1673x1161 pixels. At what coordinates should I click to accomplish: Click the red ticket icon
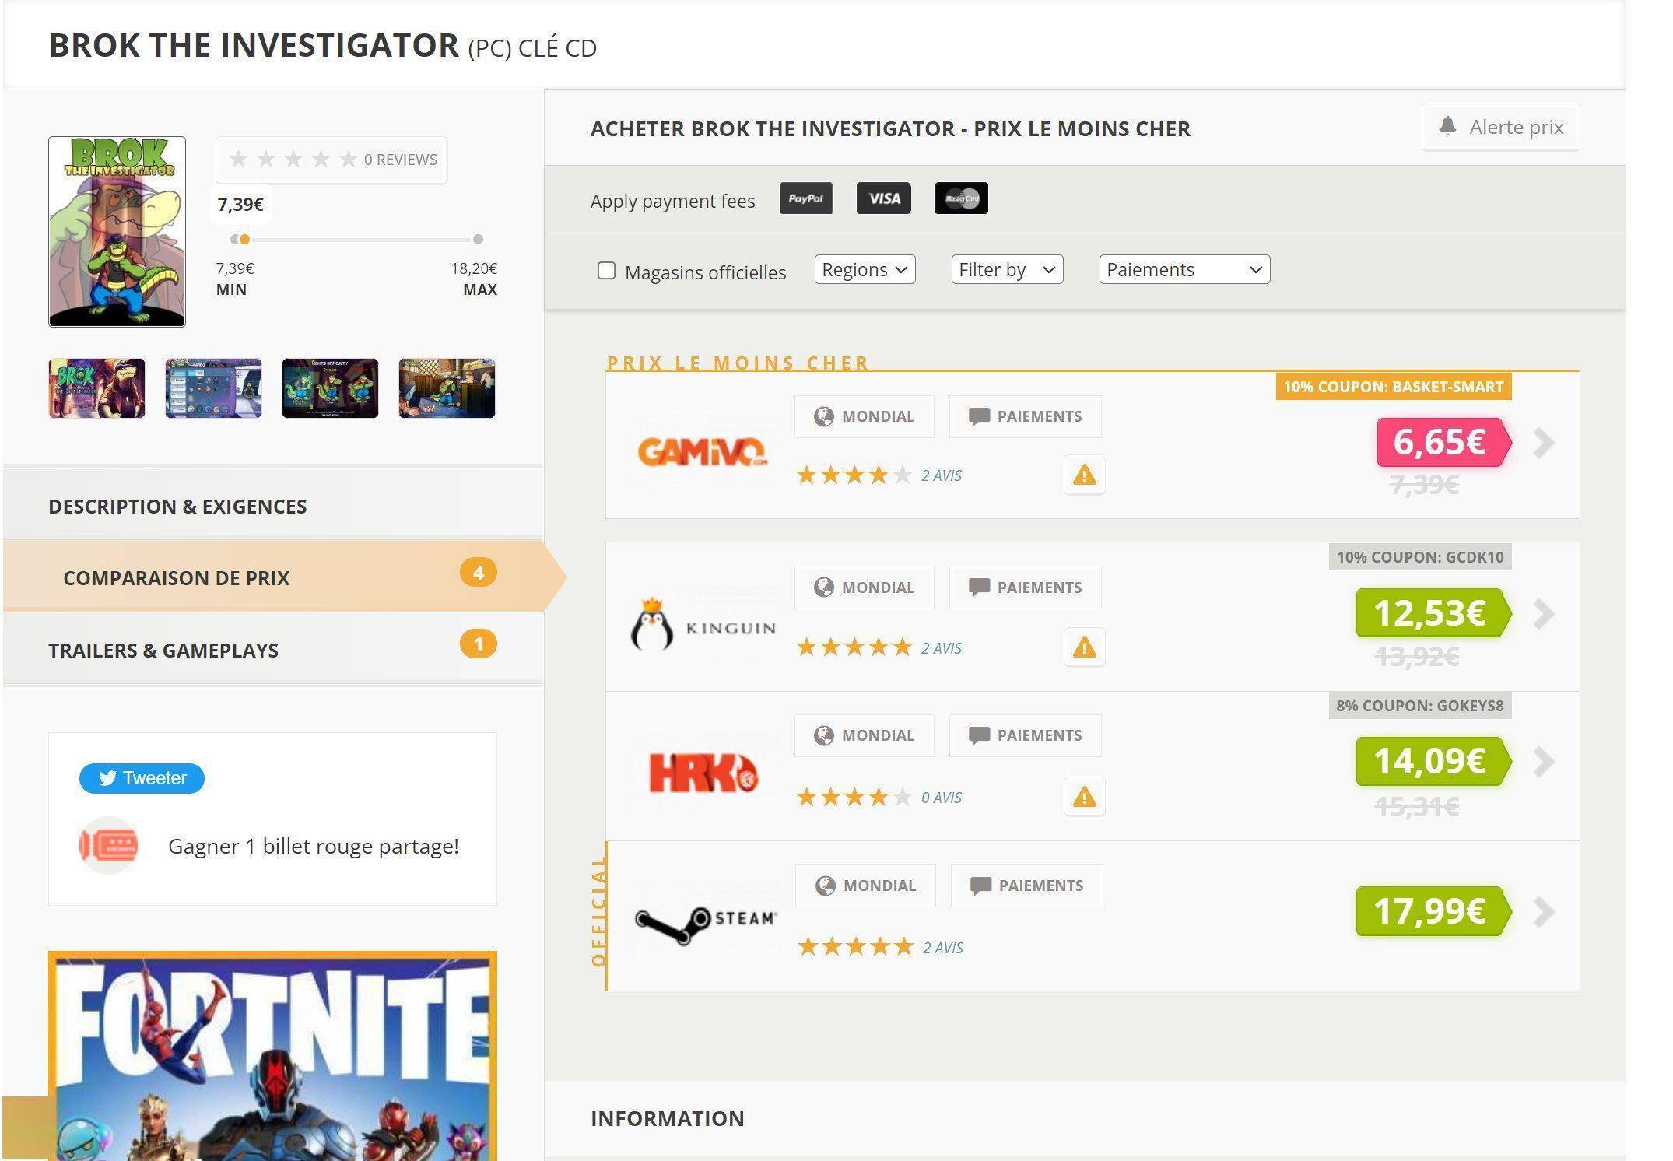pyautogui.click(x=109, y=845)
